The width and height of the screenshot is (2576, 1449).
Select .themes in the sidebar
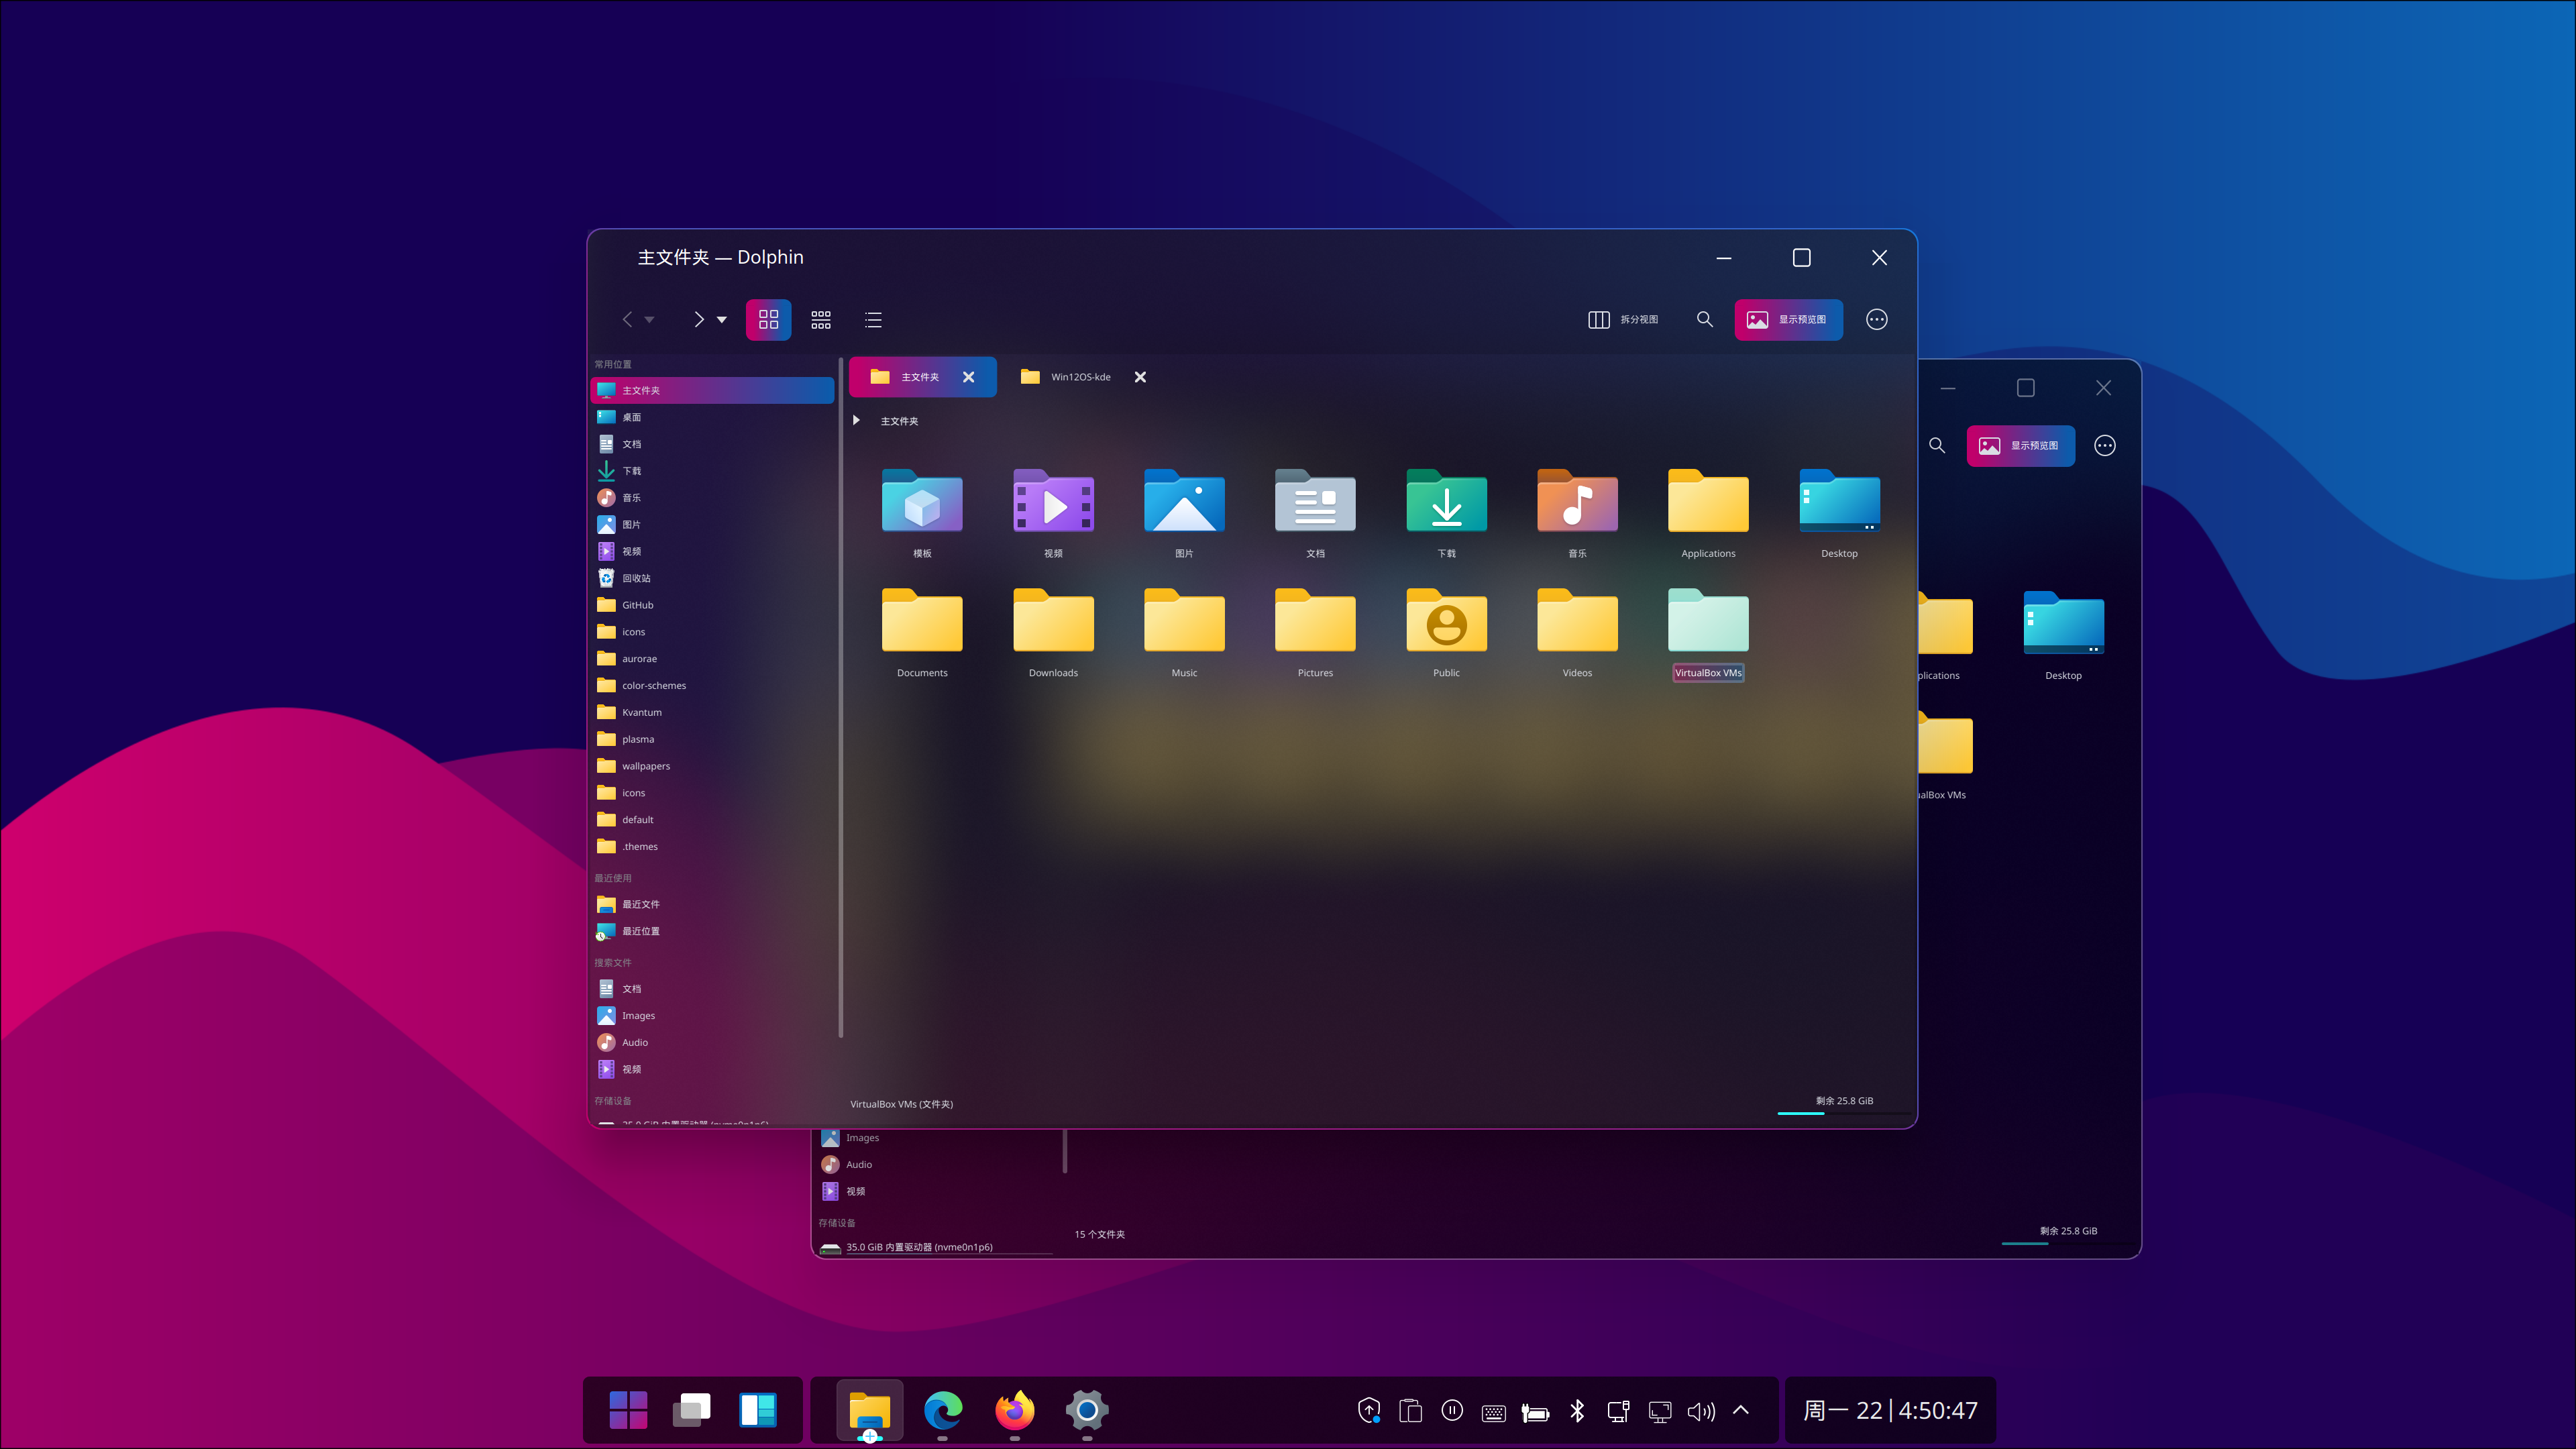(712, 847)
